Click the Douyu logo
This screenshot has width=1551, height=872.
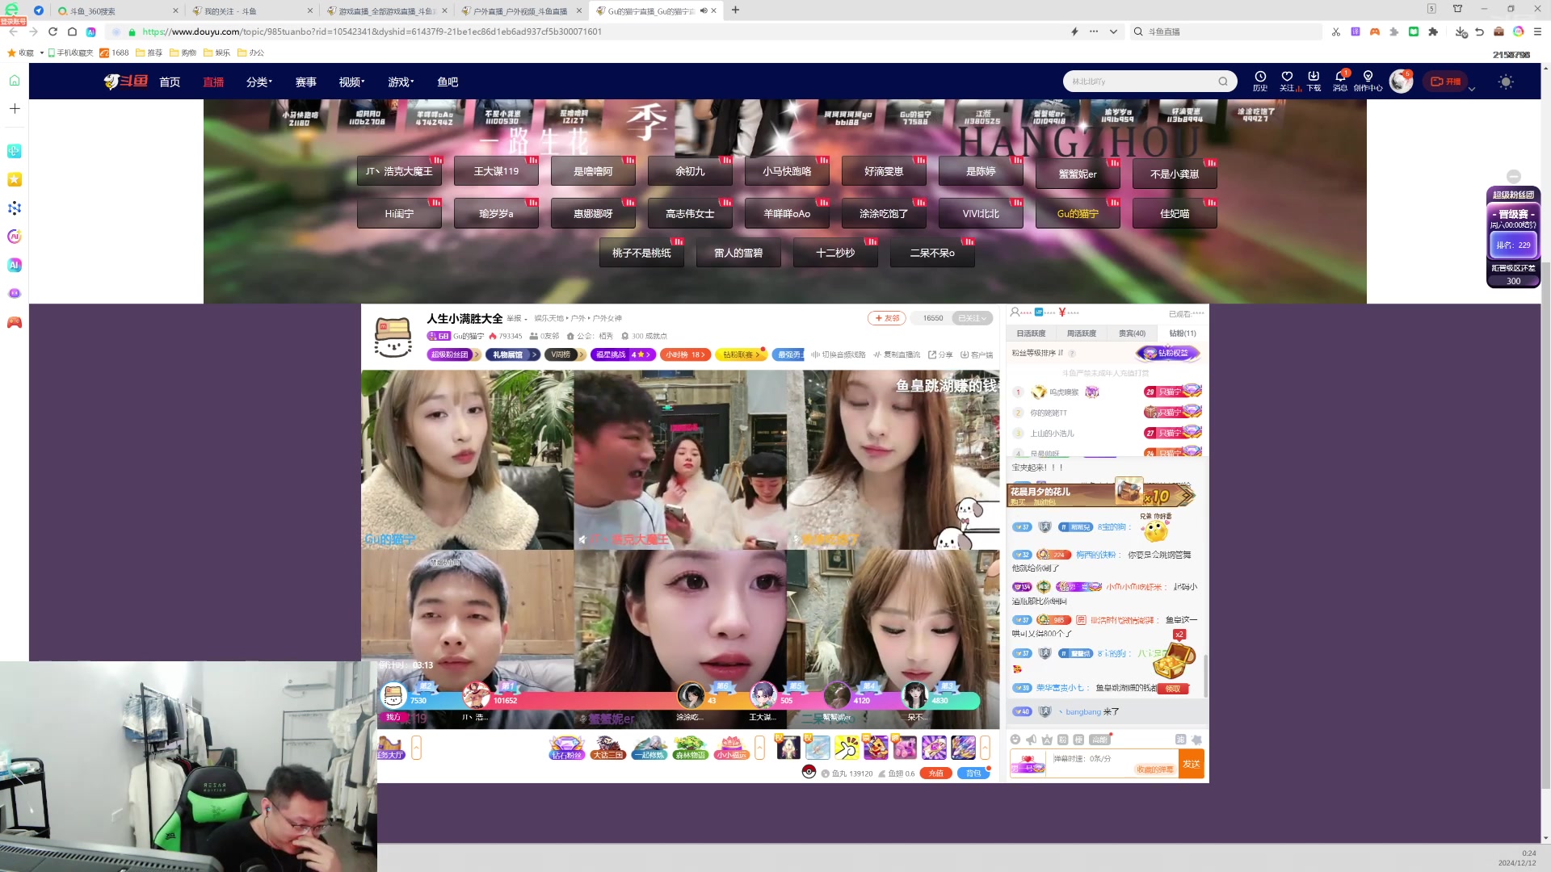point(126,82)
